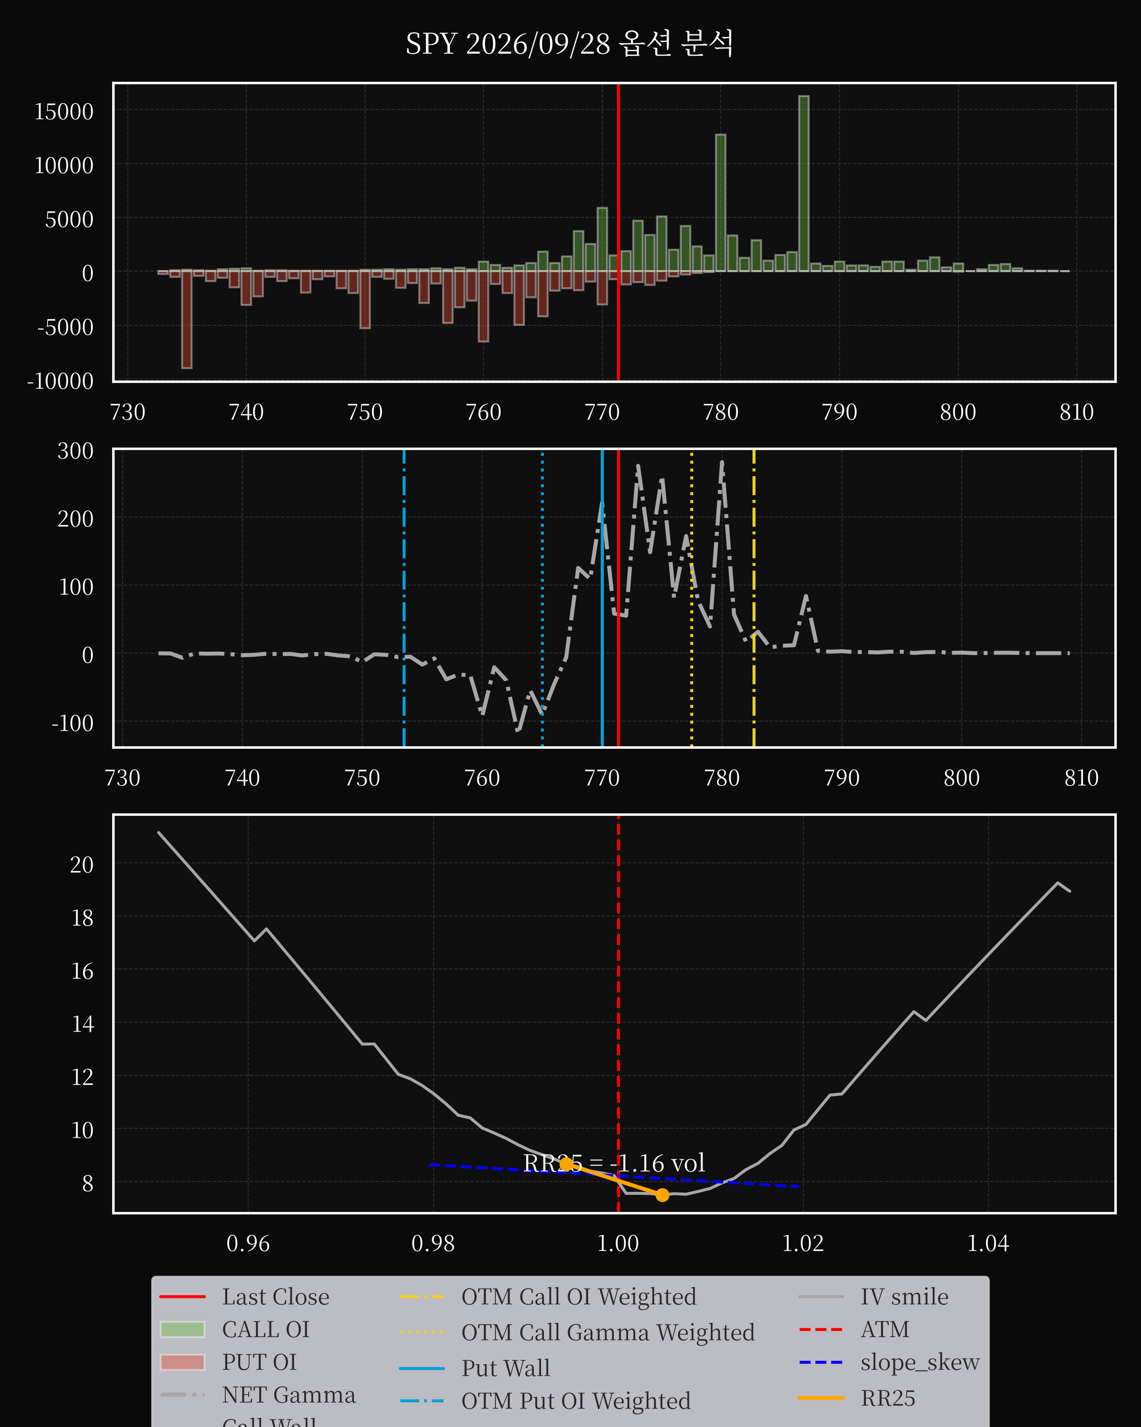Click the solid blue Put Wall line in gamma chart
The height and width of the screenshot is (1427, 1141).
pos(602,597)
